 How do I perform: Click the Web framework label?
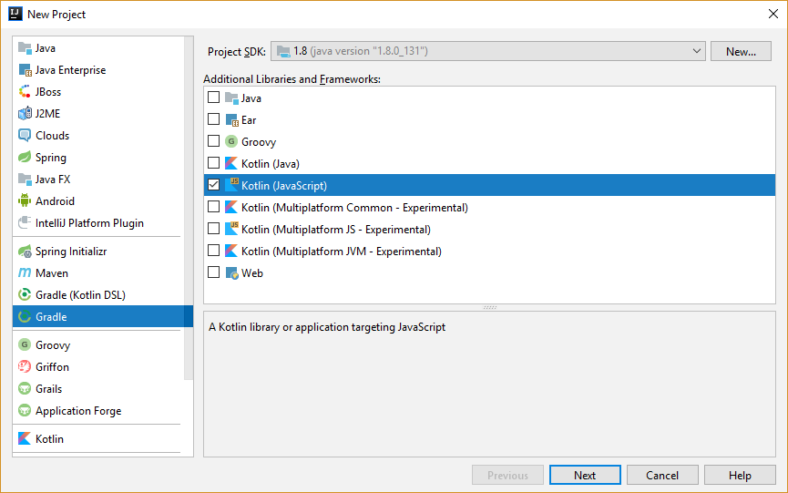252,272
